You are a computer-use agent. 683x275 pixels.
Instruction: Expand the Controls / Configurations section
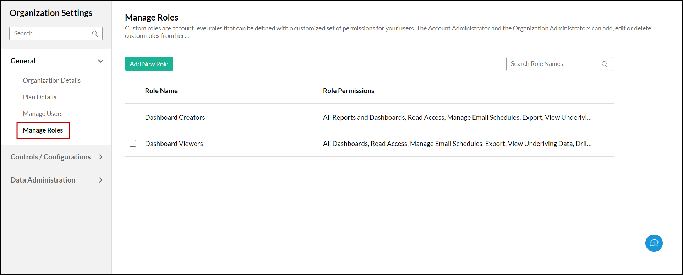tap(101, 157)
